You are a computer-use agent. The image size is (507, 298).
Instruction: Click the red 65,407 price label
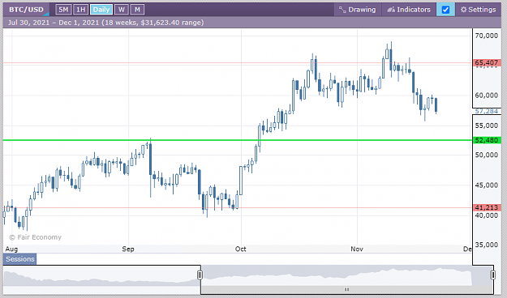click(x=486, y=62)
